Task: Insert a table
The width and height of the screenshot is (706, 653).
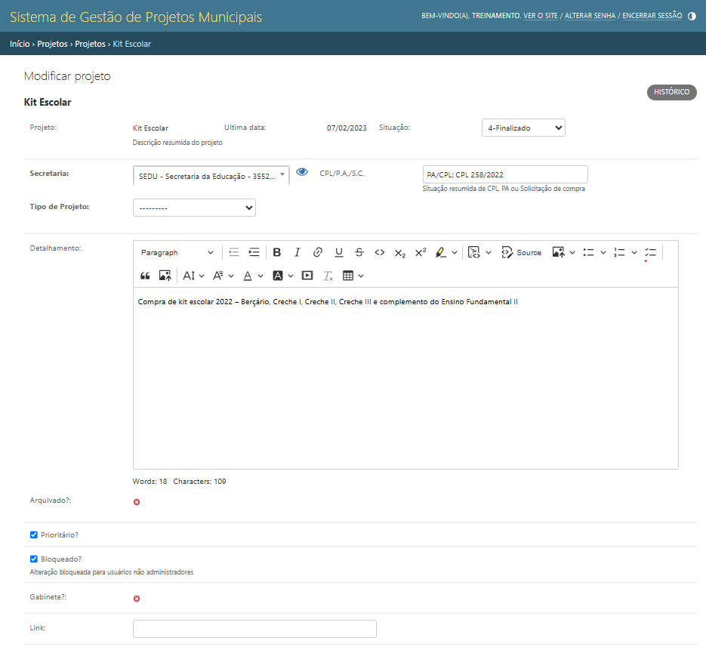Action: (x=348, y=276)
